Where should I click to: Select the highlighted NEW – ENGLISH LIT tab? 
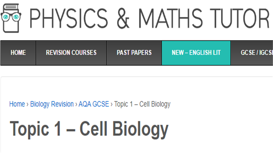[196, 53]
